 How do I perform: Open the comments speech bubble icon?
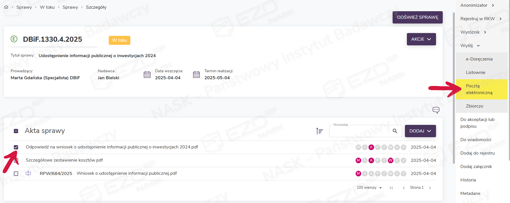point(436,110)
